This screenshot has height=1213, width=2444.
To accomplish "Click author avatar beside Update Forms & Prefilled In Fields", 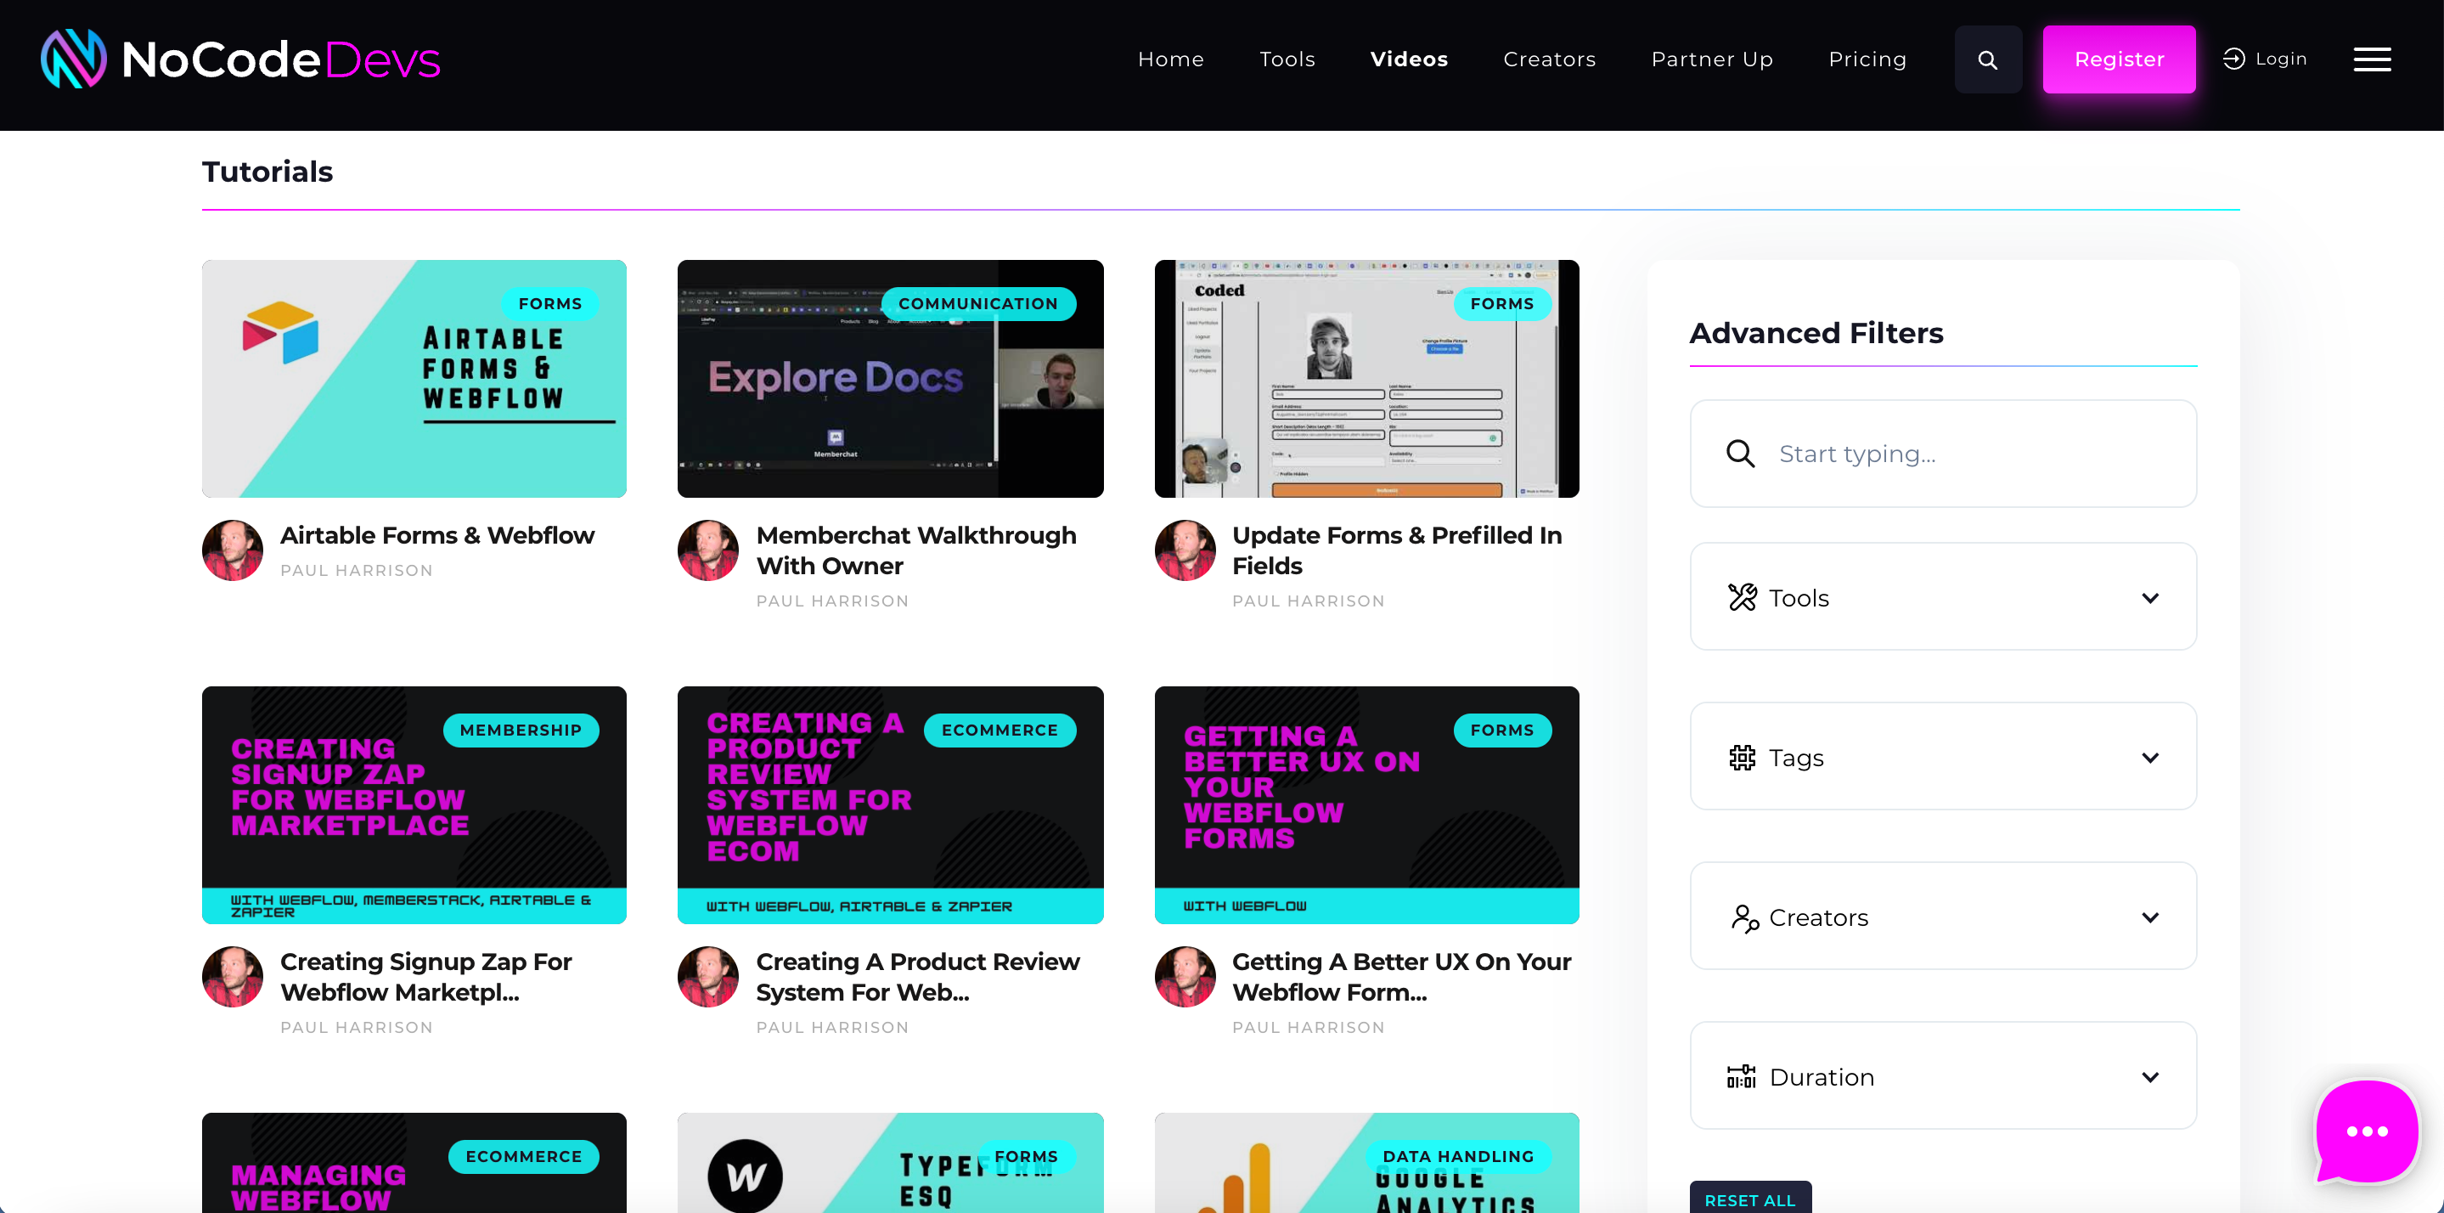I will coord(1184,550).
